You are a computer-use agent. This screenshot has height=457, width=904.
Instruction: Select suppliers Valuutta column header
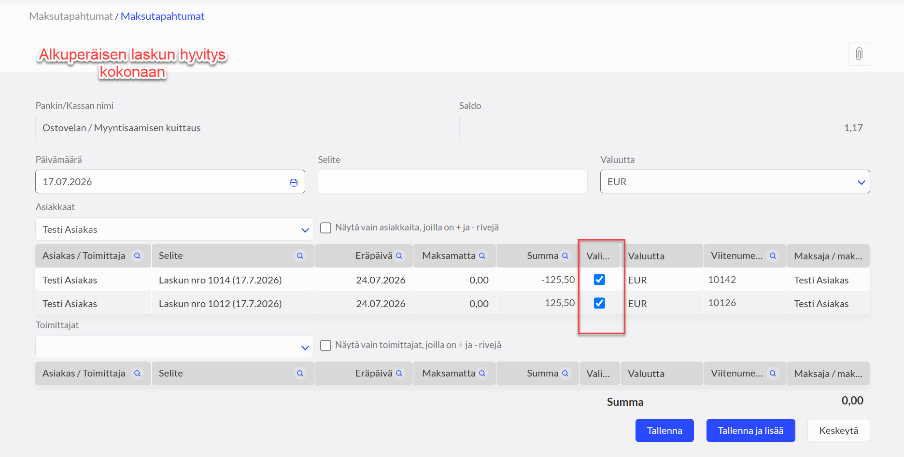tap(662, 374)
